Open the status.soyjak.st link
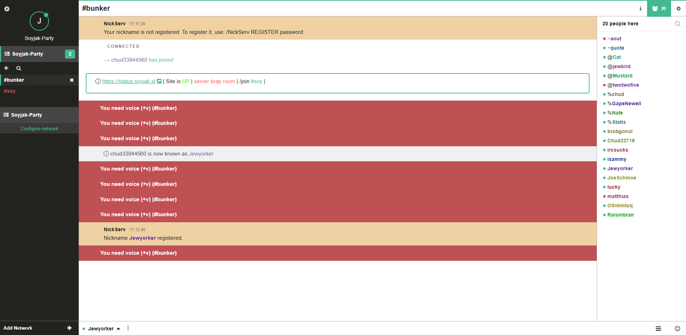The image size is (686, 335). pos(129,81)
